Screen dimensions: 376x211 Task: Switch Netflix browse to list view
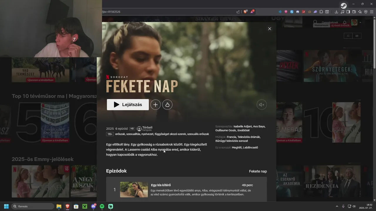tap(348, 36)
